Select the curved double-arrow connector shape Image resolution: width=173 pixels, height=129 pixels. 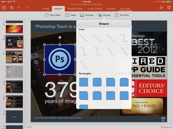(x=84, y=65)
